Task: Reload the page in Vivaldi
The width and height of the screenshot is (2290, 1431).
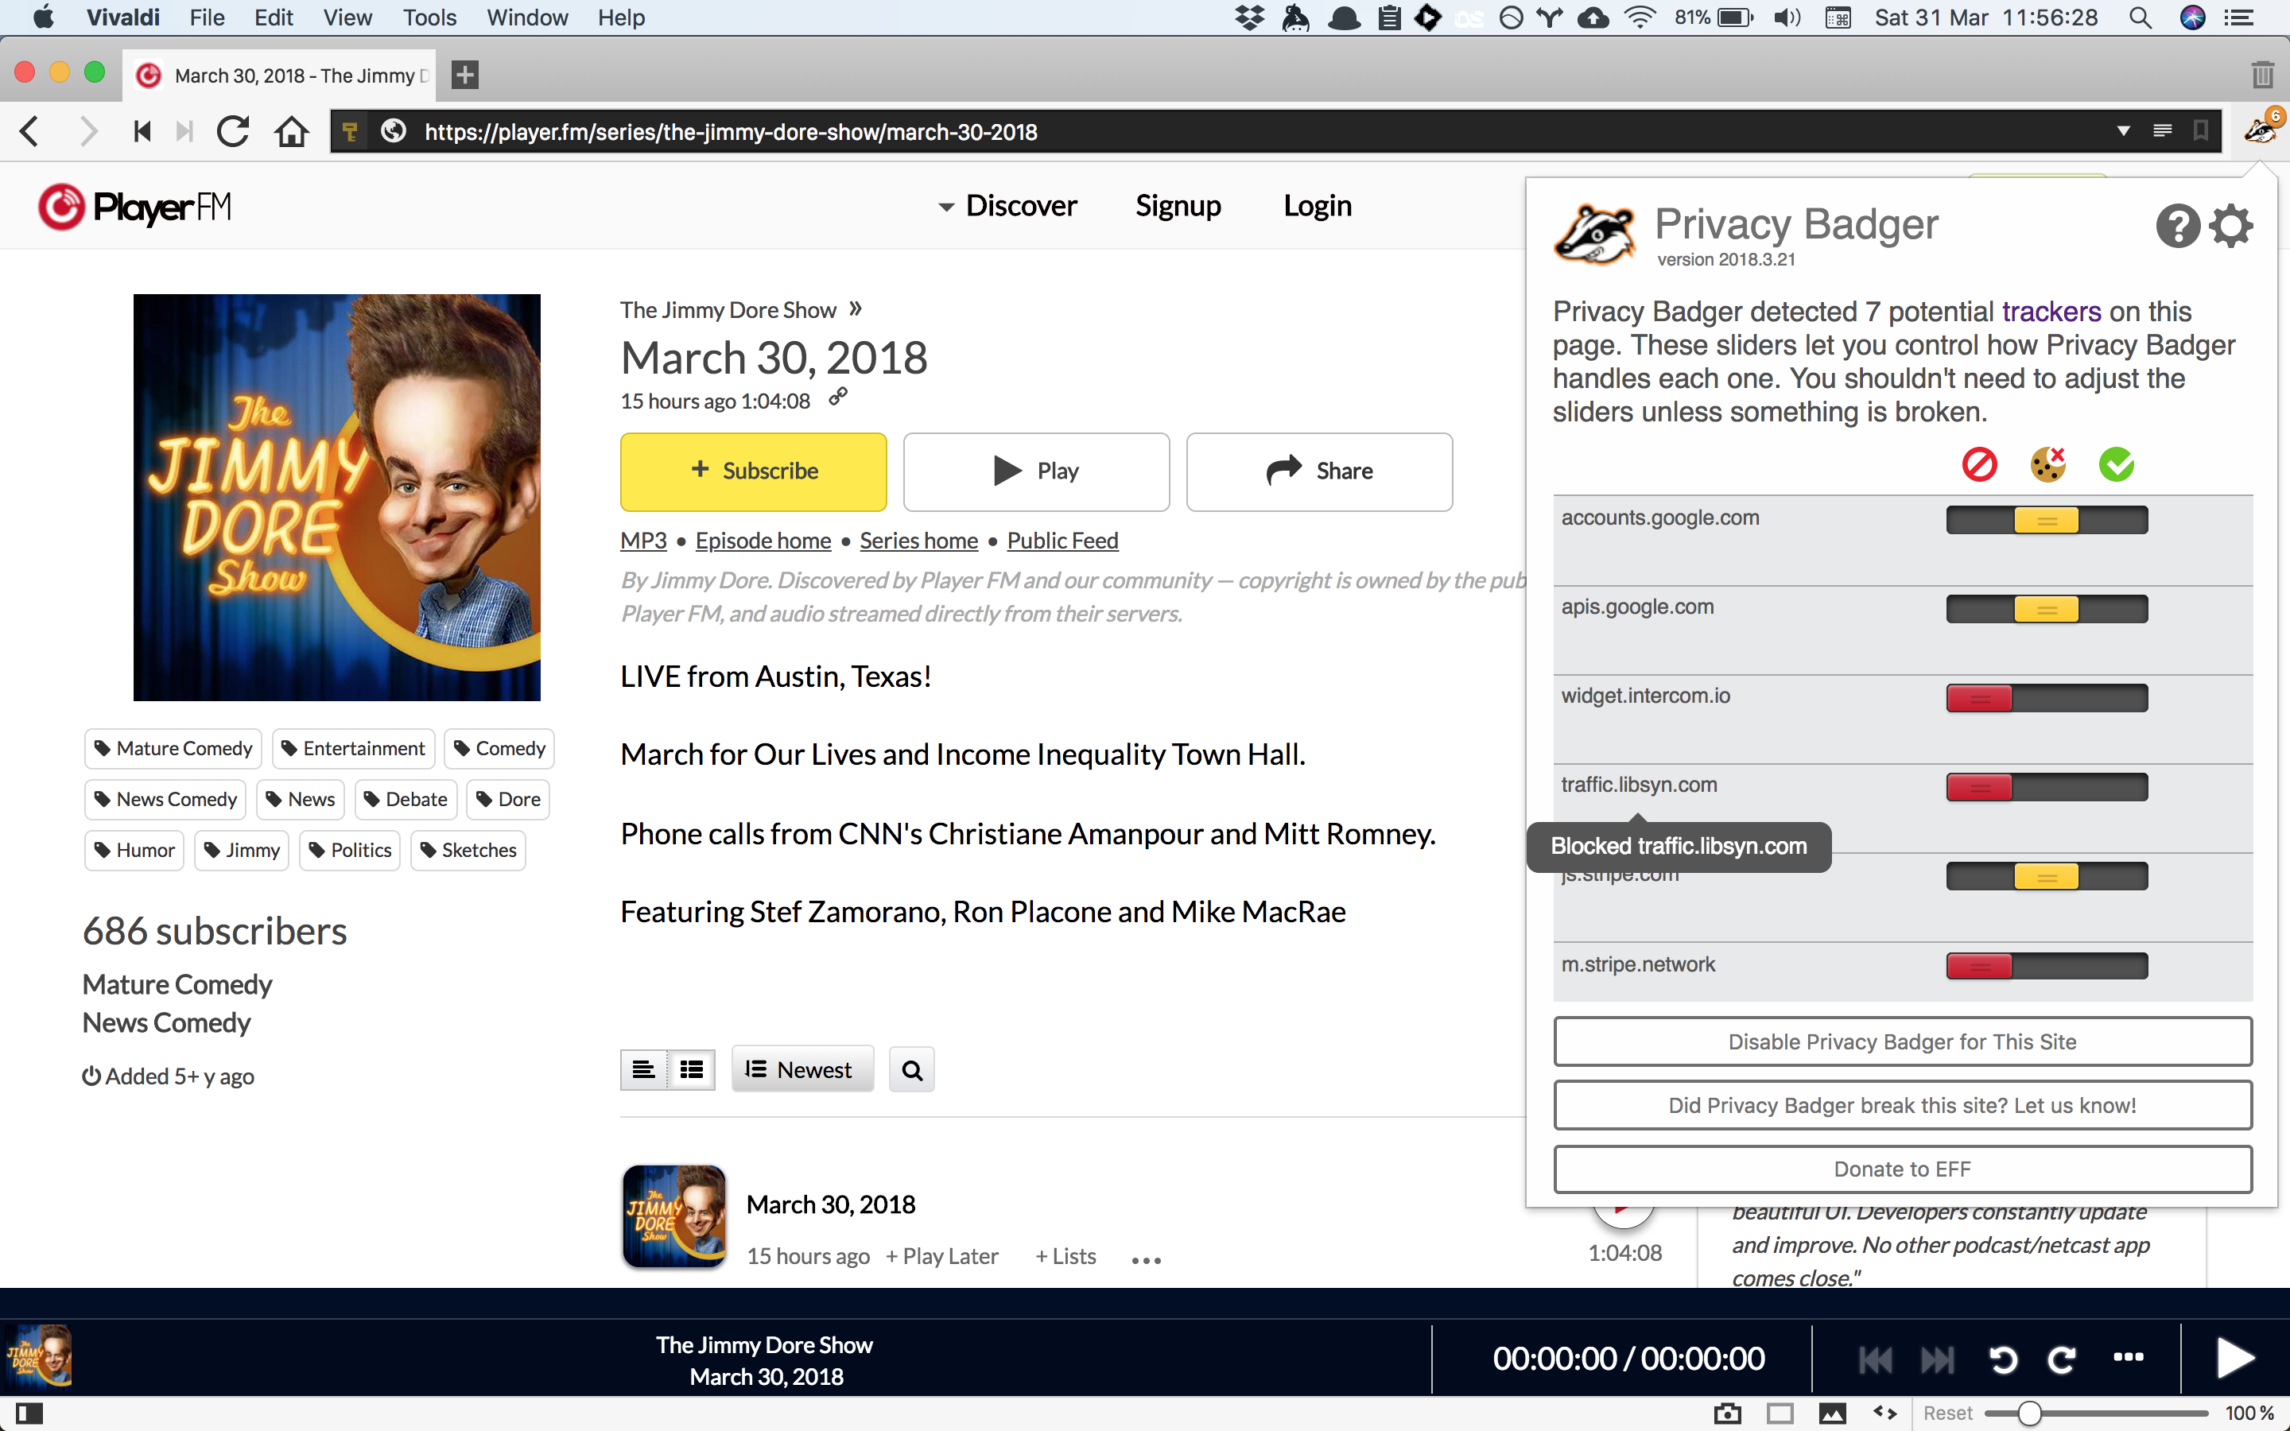Action: click(233, 131)
